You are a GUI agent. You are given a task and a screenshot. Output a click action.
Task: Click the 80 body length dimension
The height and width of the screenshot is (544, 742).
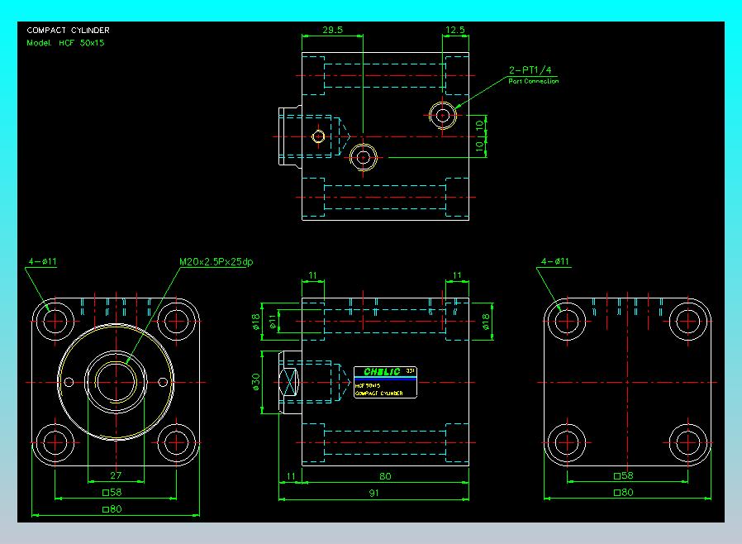(x=385, y=476)
